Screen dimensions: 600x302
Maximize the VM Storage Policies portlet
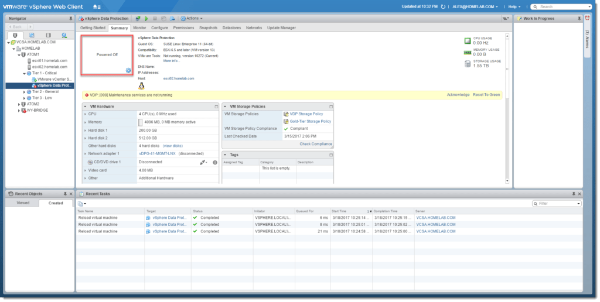click(x=331, y=107)
